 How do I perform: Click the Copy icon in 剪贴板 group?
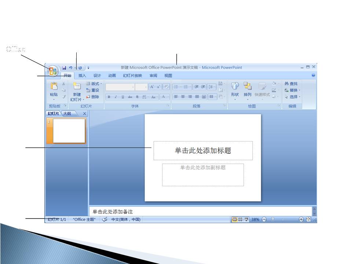coord(64,90)
